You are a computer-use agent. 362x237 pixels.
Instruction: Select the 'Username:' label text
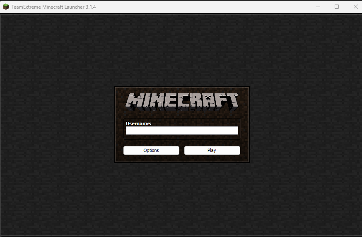pos(138,123)
